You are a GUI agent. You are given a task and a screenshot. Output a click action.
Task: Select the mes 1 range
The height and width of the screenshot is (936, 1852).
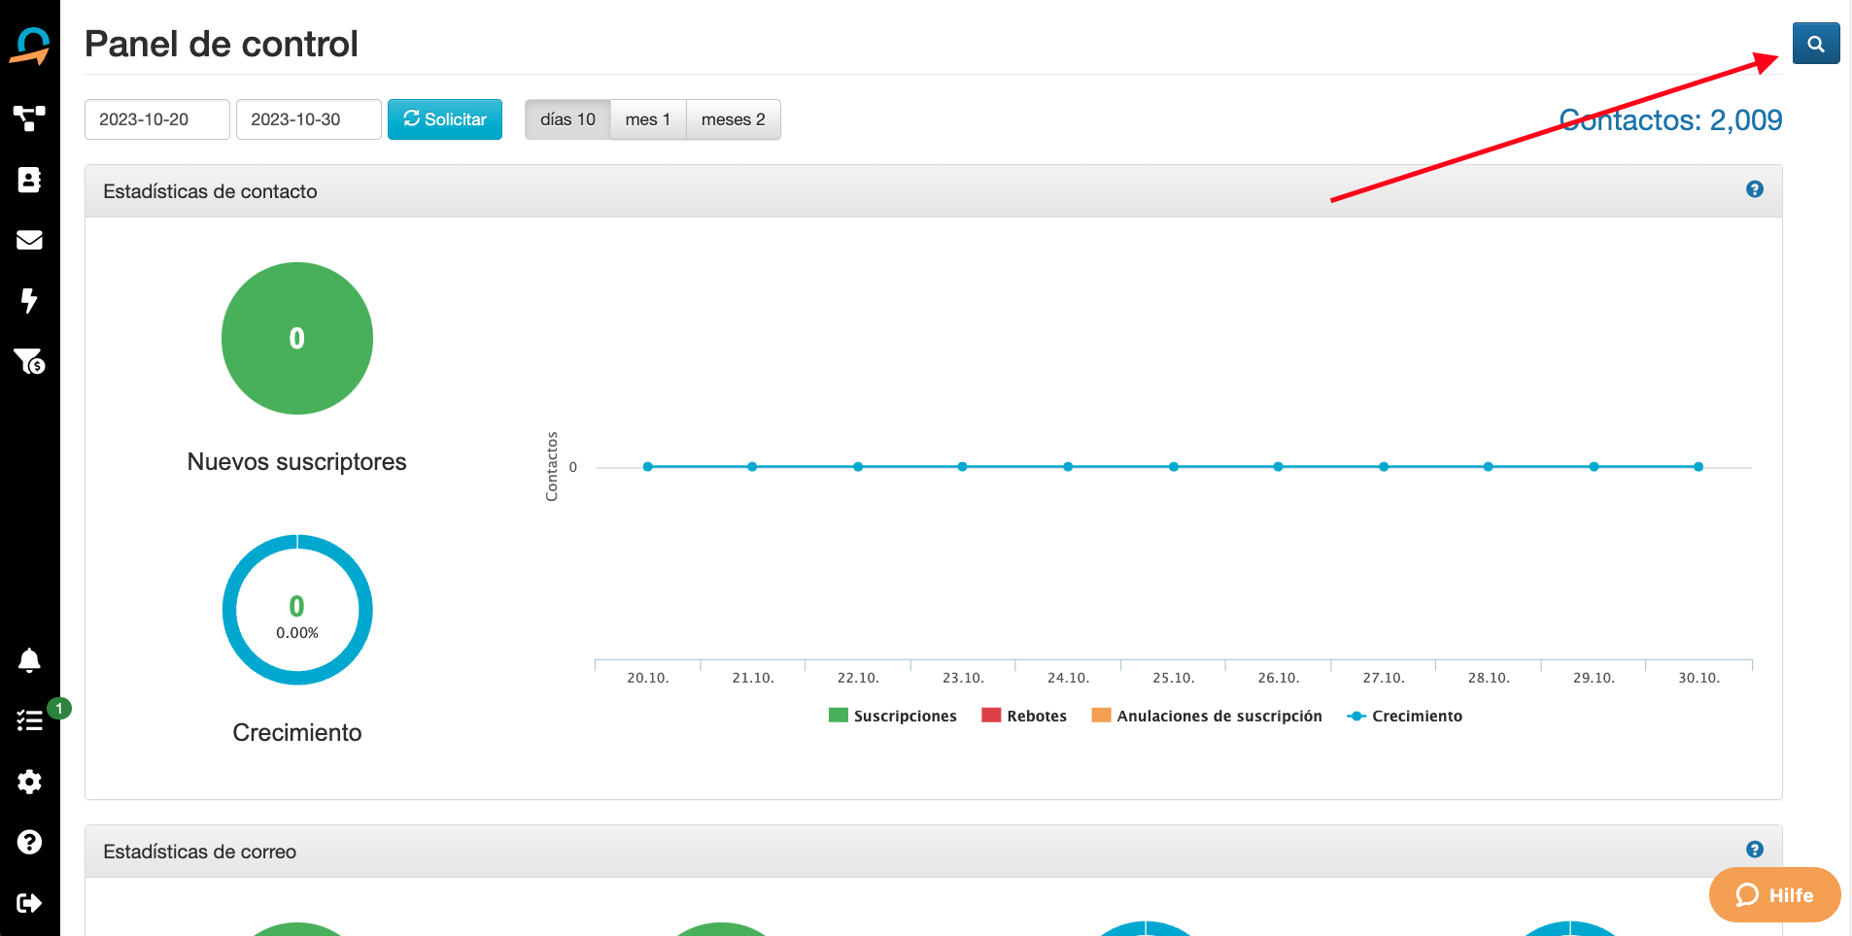coord(647,119)
